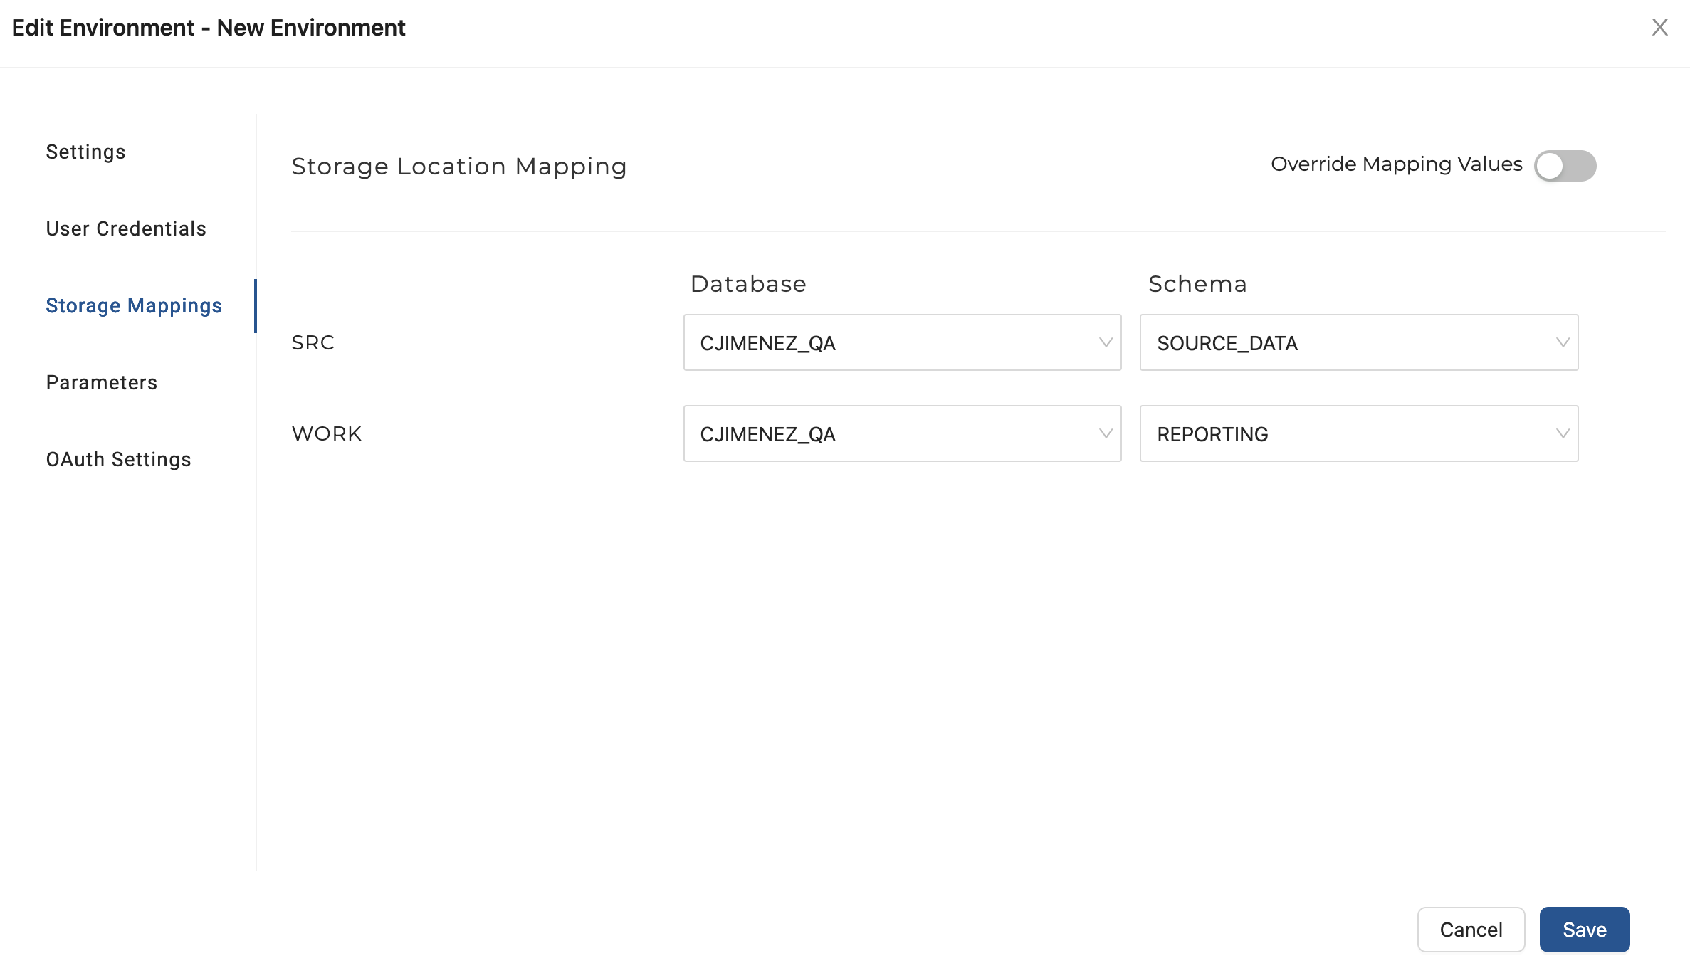Select the Storage Mappings section
The height and width of the screenshot is (978, 1690).
(x=134, y=305)
